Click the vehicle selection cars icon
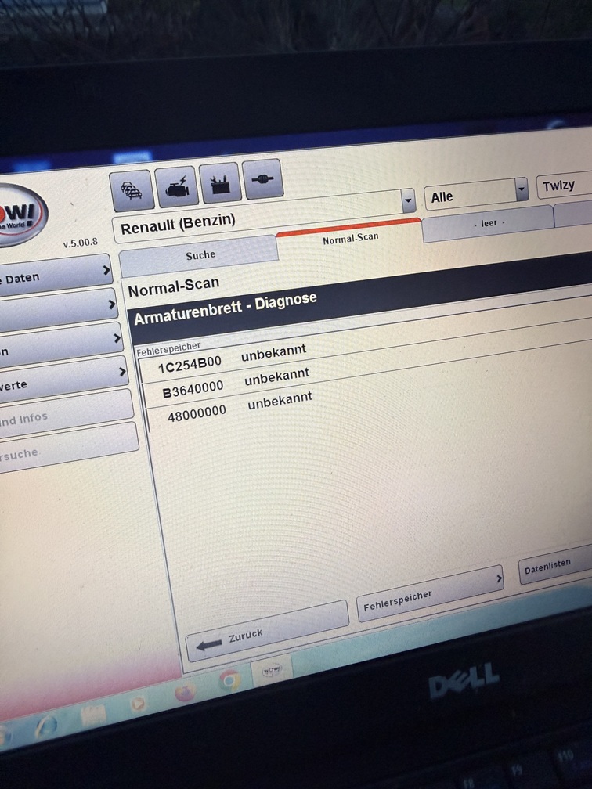The width and height of the screenshot is (592, 789). pos(132,192)
